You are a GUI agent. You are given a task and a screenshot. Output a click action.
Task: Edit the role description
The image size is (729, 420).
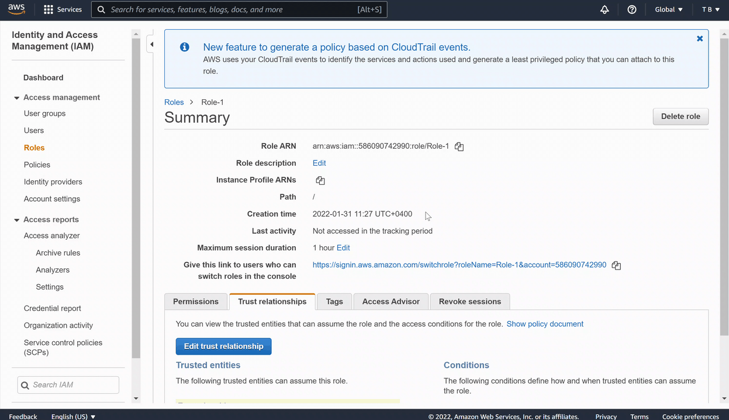coord(319,163)
